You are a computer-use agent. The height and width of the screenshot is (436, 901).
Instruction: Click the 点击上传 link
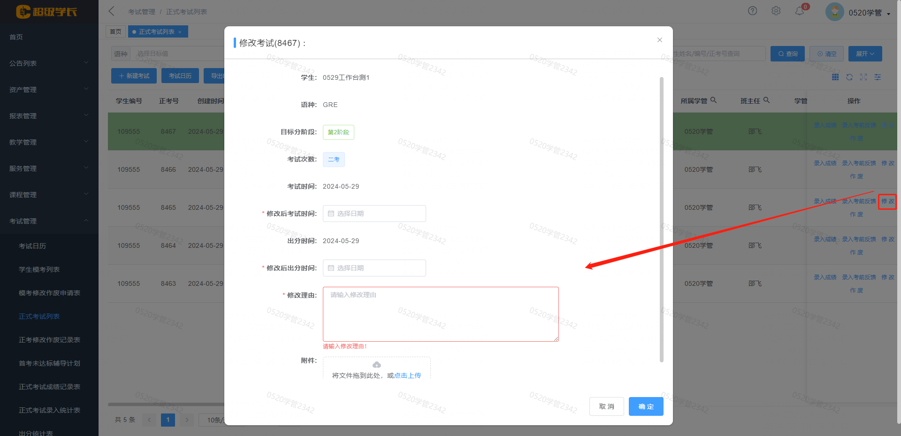tap(407, 375)
